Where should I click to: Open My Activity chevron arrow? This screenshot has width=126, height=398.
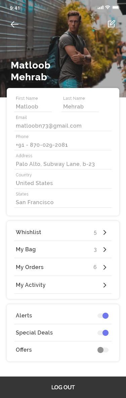click(x=104, y=285)
